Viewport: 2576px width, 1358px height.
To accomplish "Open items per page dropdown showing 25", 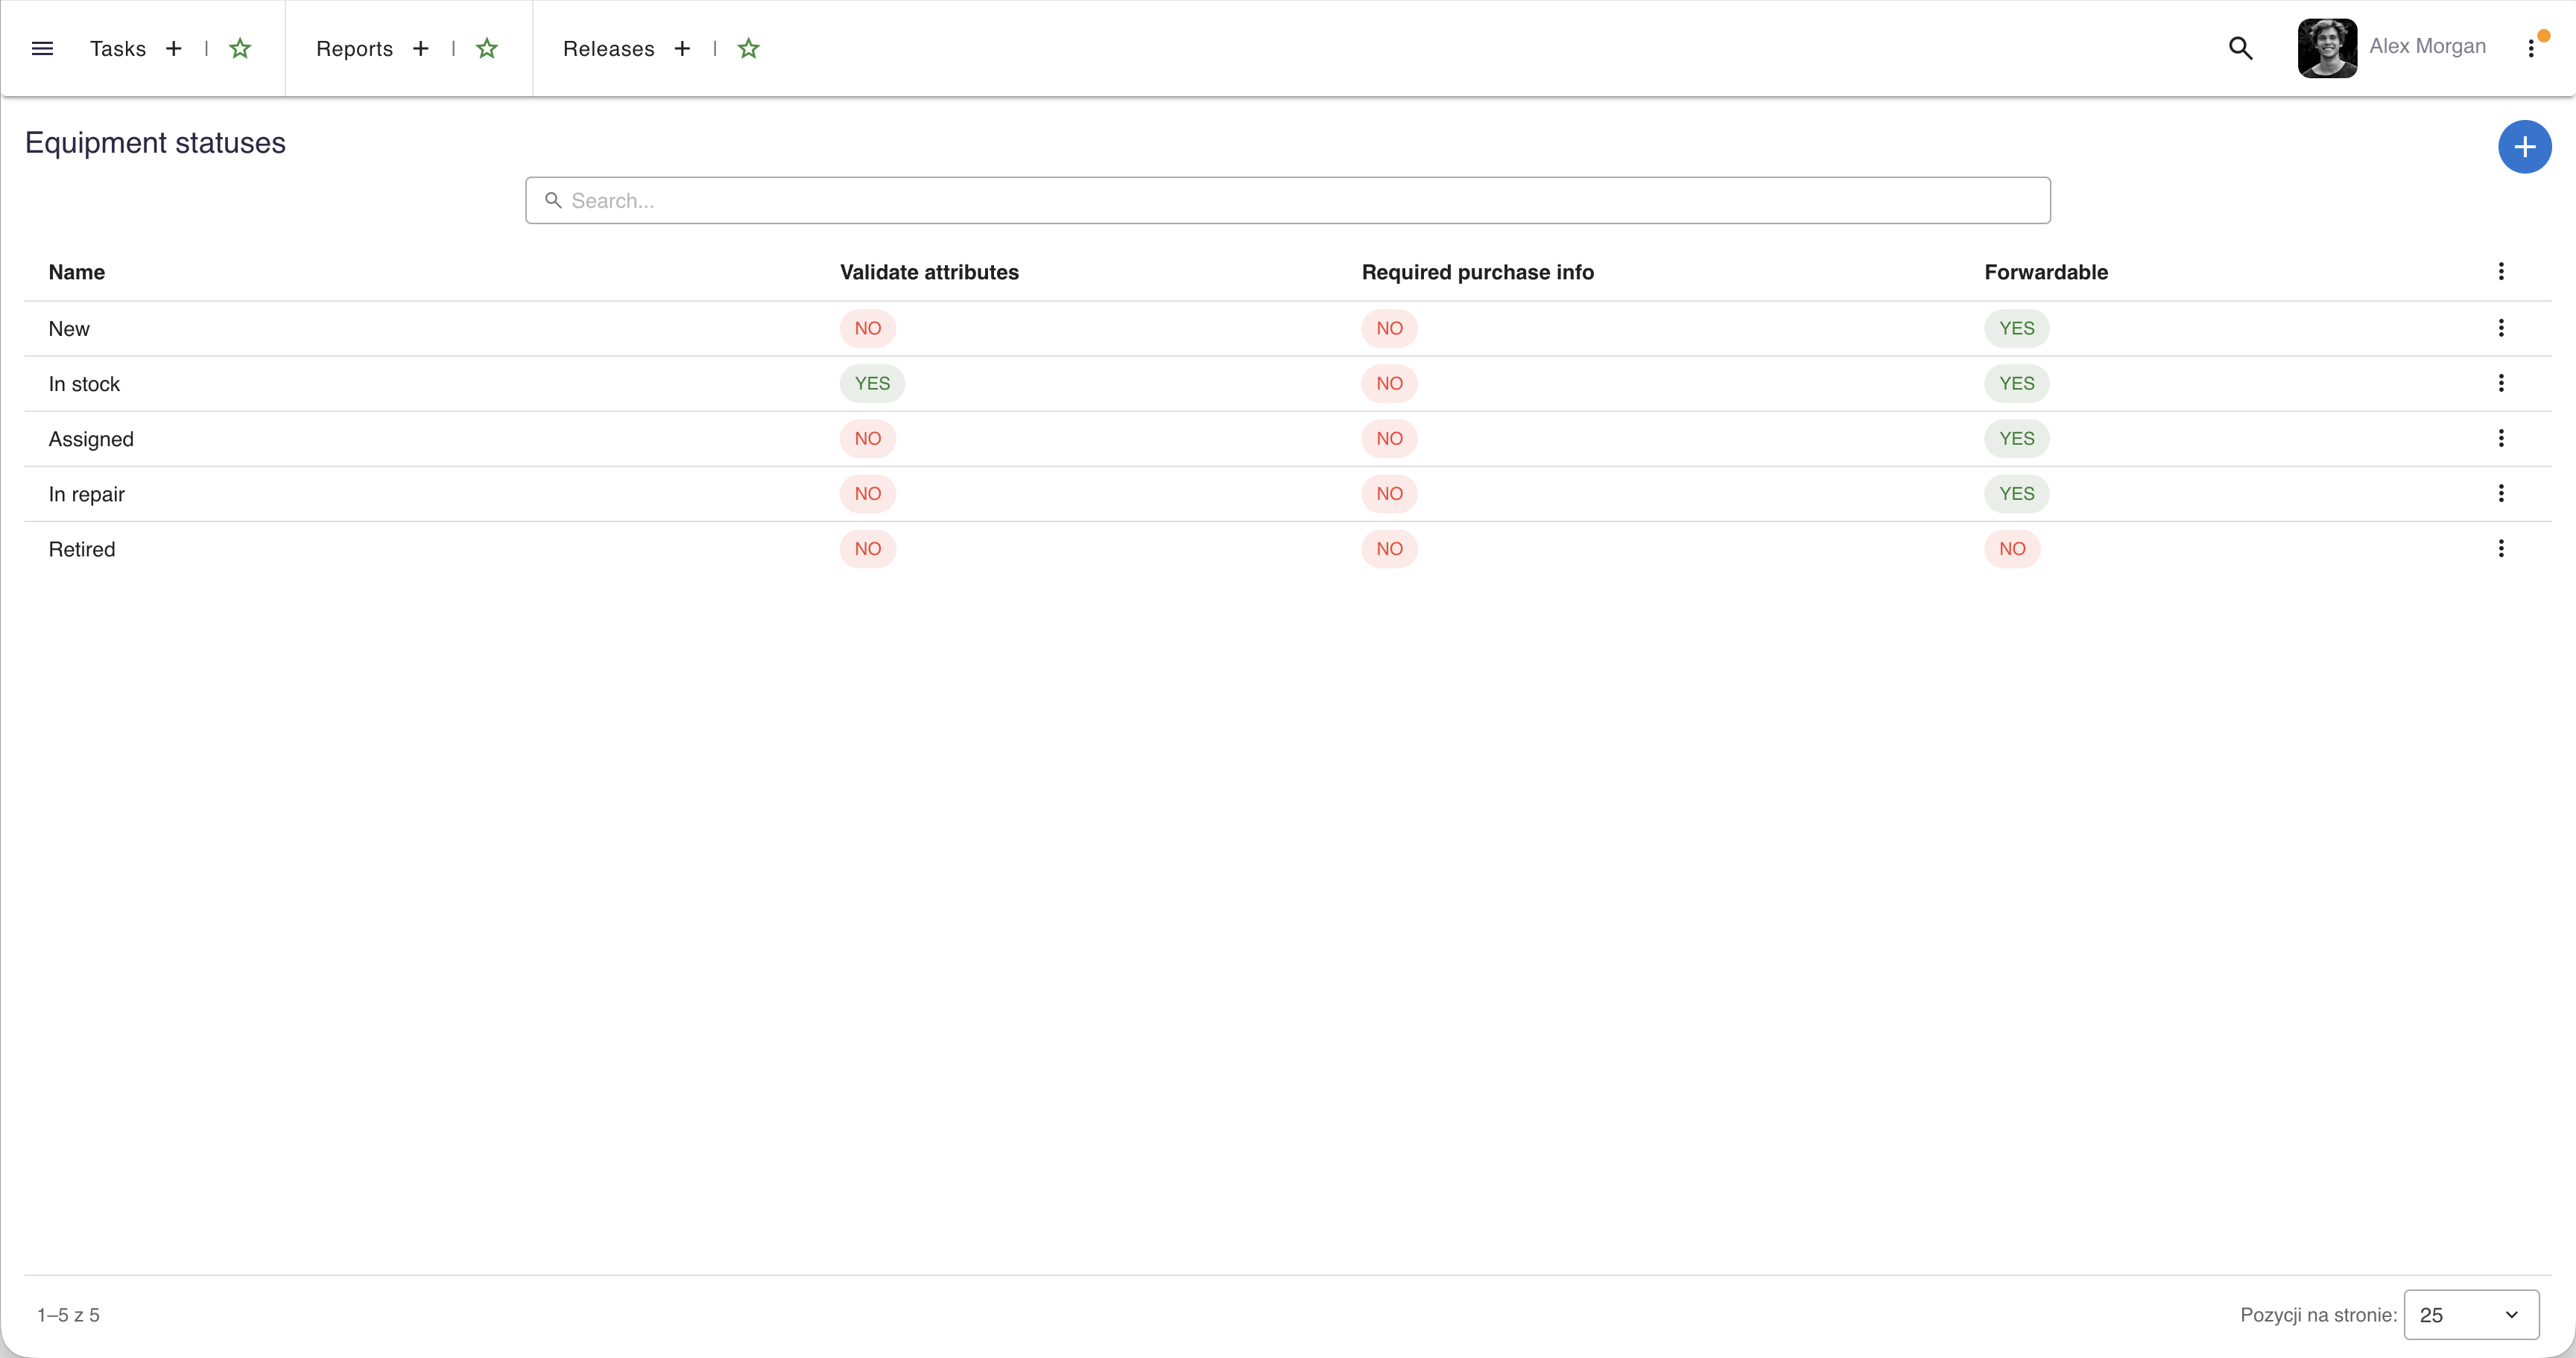I will [x=2471, y=1315].
